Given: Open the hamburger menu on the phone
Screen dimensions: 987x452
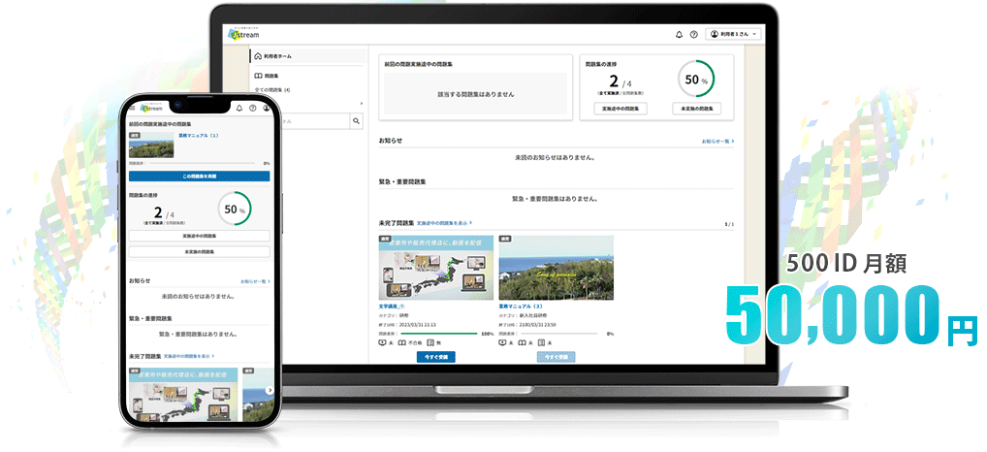Looking at the screenshot, I should coord(132,108).
